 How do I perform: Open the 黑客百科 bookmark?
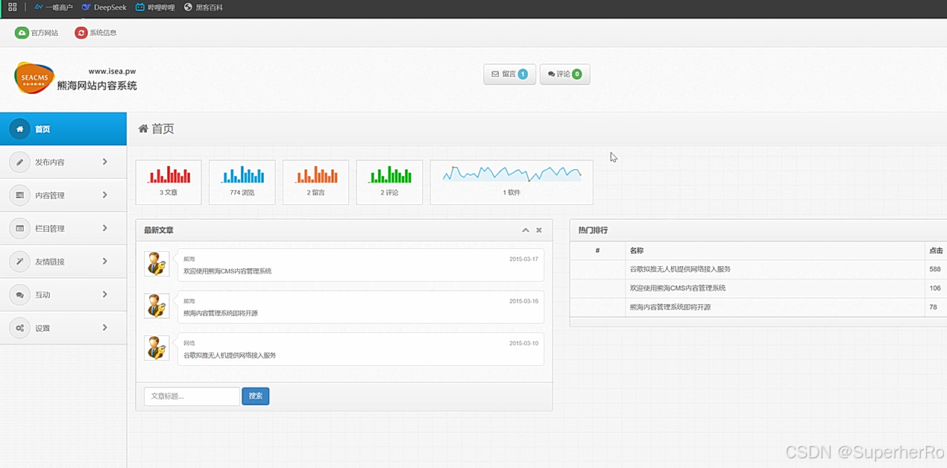pos(203,7)
